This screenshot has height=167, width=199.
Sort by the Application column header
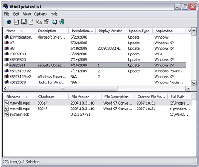[168, 31]
